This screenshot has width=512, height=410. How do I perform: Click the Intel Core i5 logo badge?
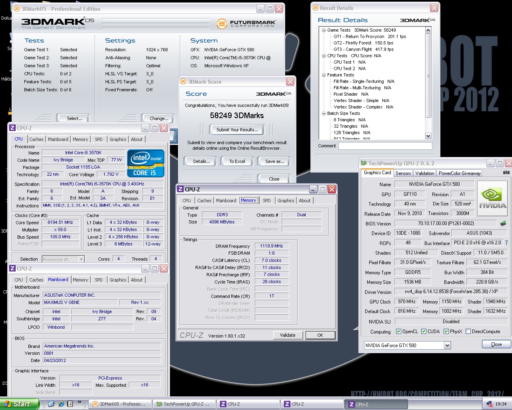146,163
